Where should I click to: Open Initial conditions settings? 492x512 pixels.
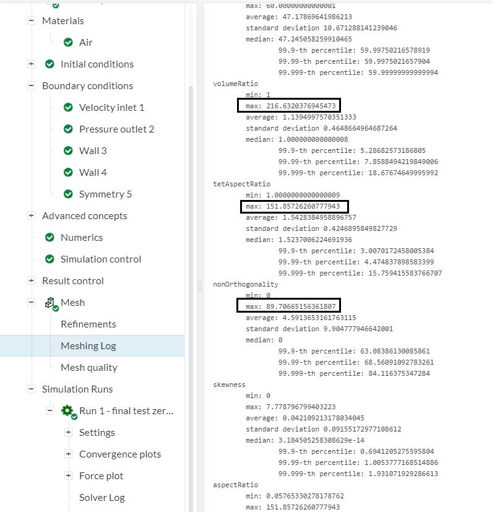pos(97,64)
